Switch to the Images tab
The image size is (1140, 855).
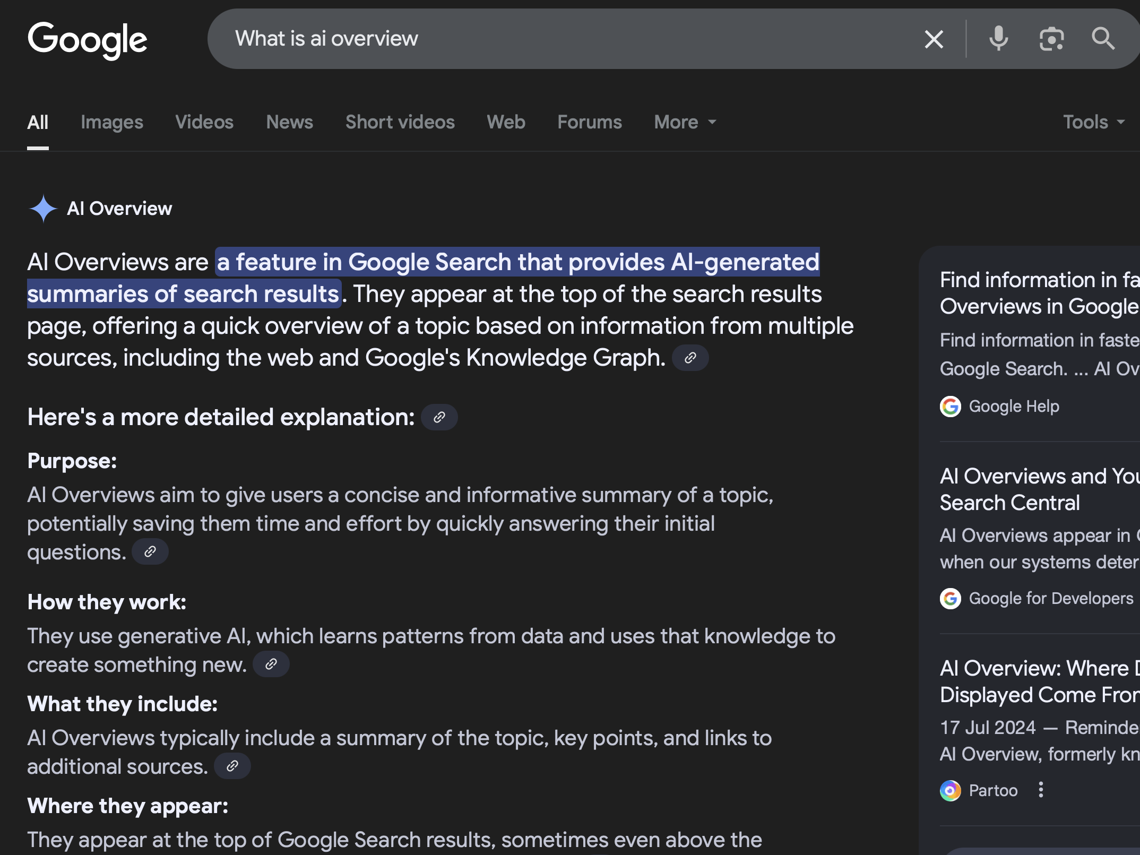pos(112,123)
